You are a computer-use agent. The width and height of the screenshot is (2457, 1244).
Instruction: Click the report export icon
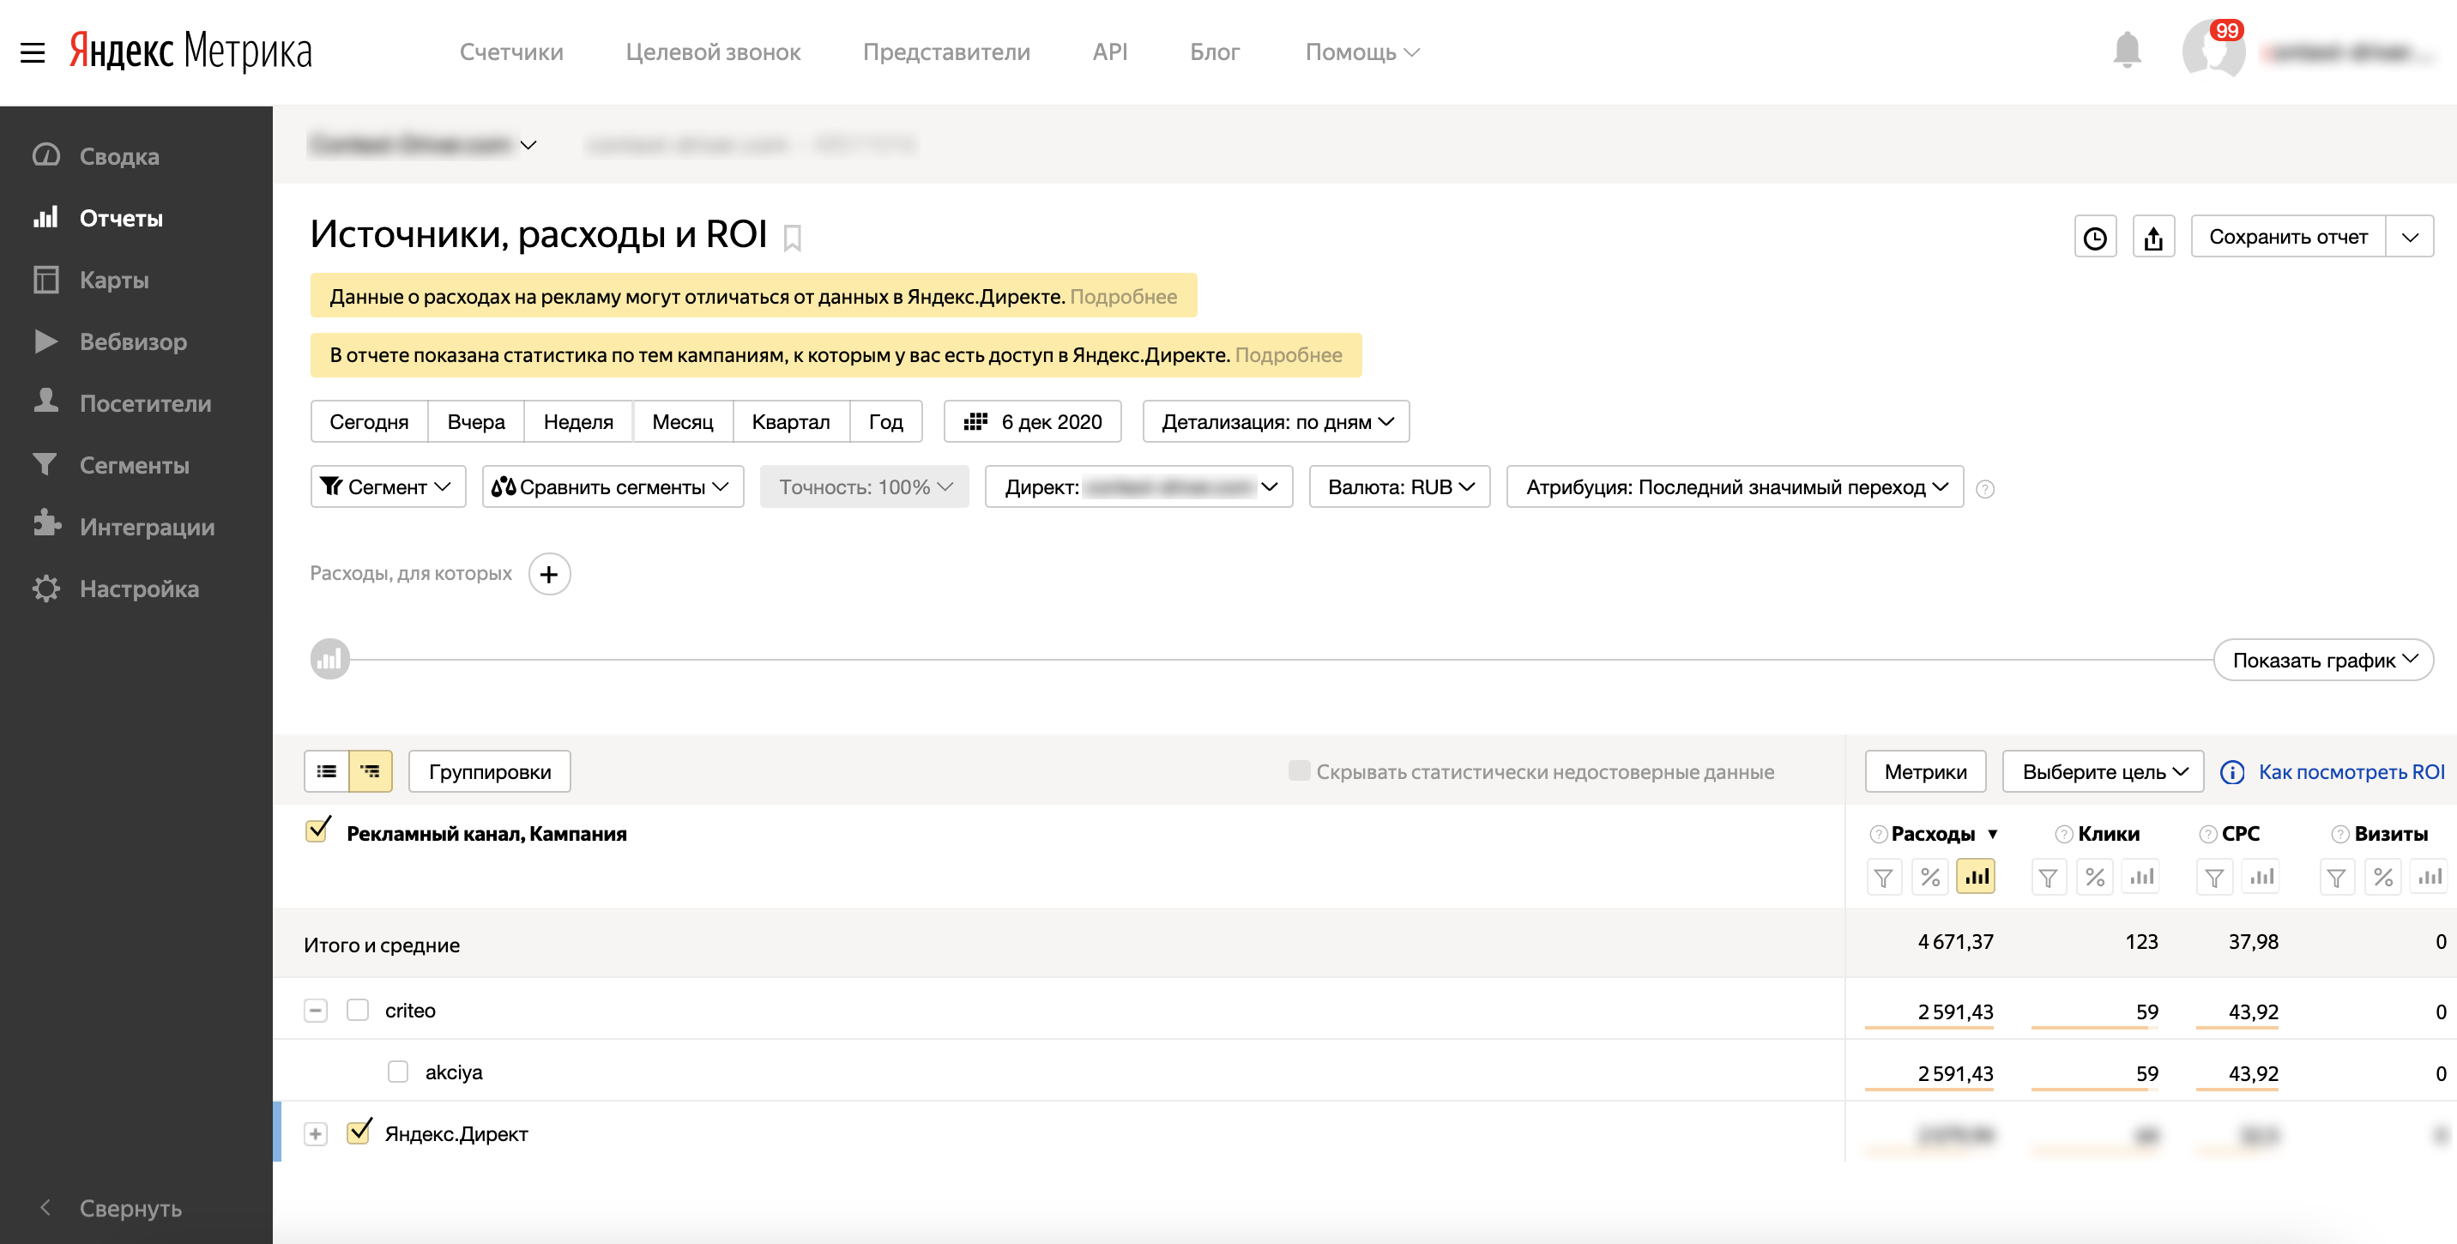[2152, 237]
